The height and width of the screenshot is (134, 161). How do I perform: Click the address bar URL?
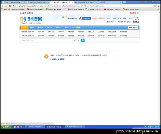click(61, 6)
